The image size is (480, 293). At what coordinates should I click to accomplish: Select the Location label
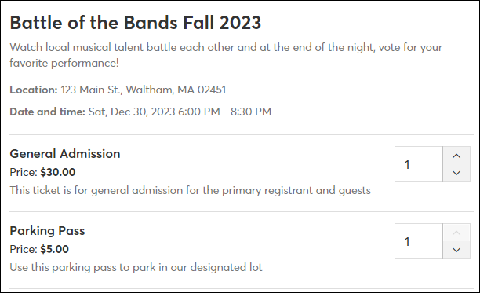pos(34,90)
